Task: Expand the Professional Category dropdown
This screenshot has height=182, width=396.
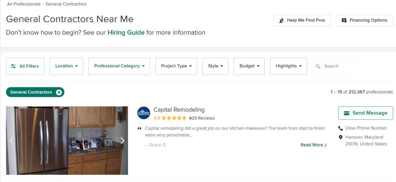Action: tap(119, 66)
